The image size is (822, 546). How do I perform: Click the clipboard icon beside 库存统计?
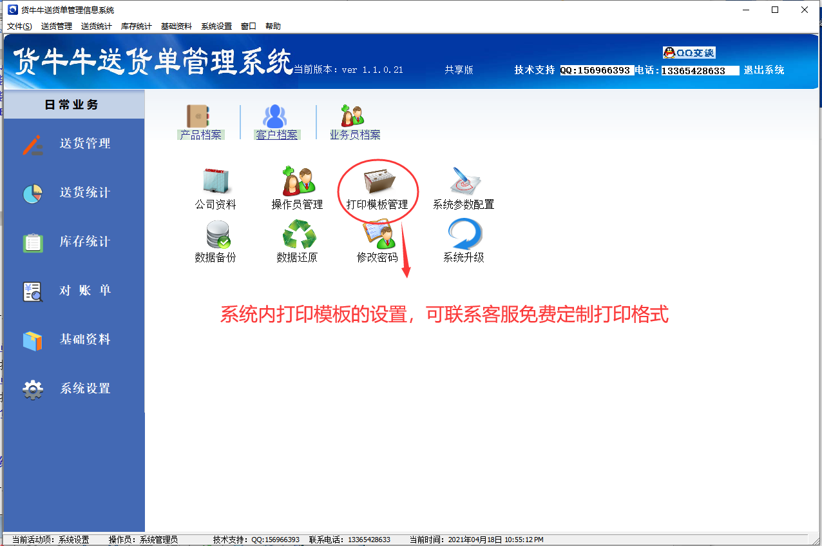point(33,242)
